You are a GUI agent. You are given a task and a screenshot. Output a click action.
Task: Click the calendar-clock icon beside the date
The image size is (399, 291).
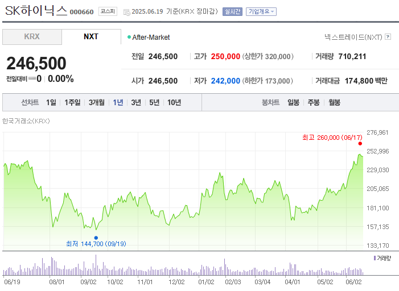click(126, 12)
